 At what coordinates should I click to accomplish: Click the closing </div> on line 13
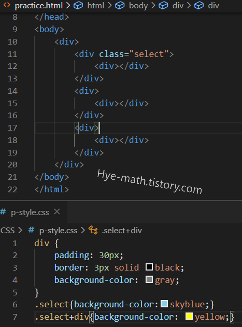pos(89,78)
